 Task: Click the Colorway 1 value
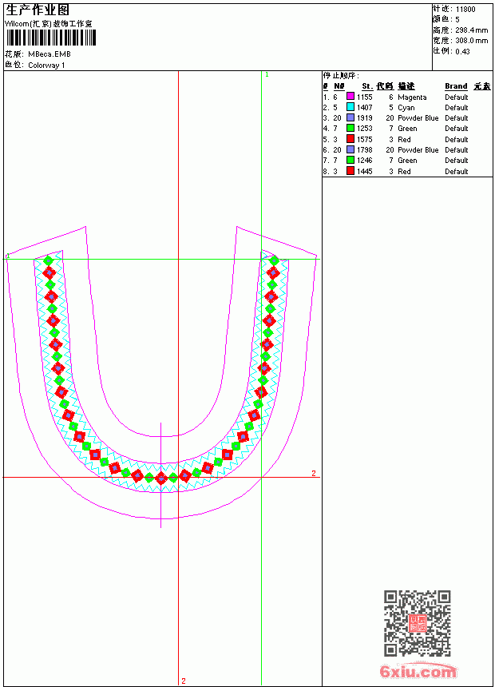[x=46, y=66]
